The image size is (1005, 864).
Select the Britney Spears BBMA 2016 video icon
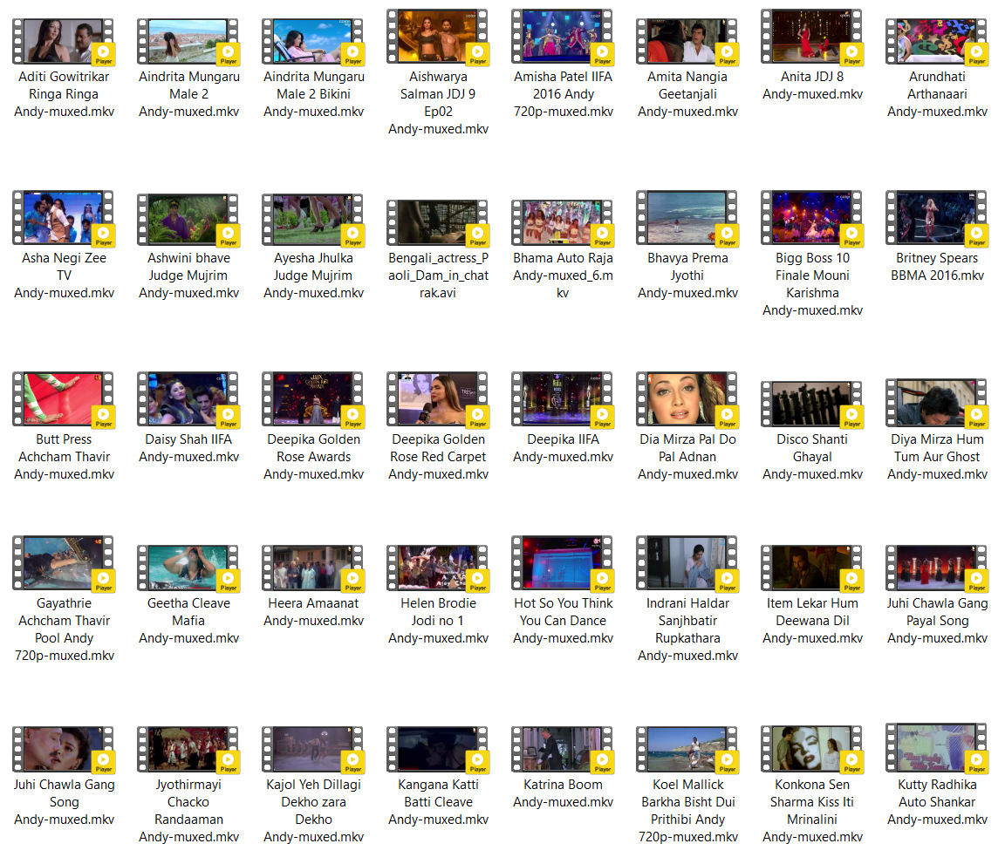937,218
